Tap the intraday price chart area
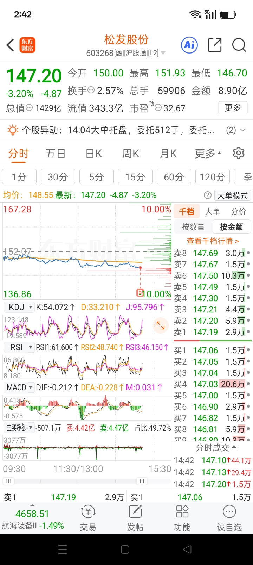The image size is (253, 565). [87, 251]
